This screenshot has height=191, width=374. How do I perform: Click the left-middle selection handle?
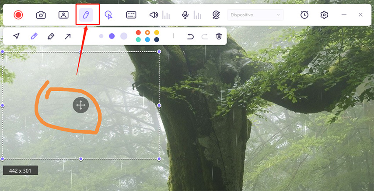pyautogui.click(x=3, y=105)
